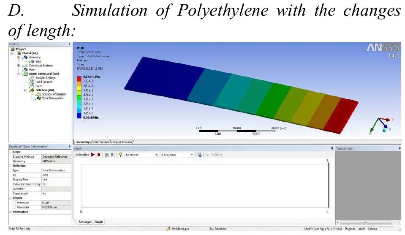Select the Fixed Support tree label

pyautogui.click(x=44, y=82)
